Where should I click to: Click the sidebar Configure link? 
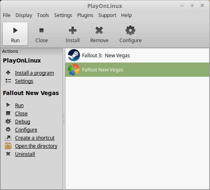click(x=26, y=130)
